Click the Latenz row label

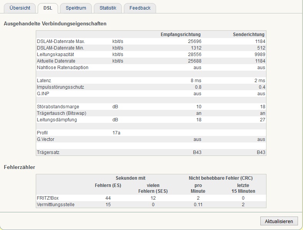pyautogui.click(x=44, y=81)
